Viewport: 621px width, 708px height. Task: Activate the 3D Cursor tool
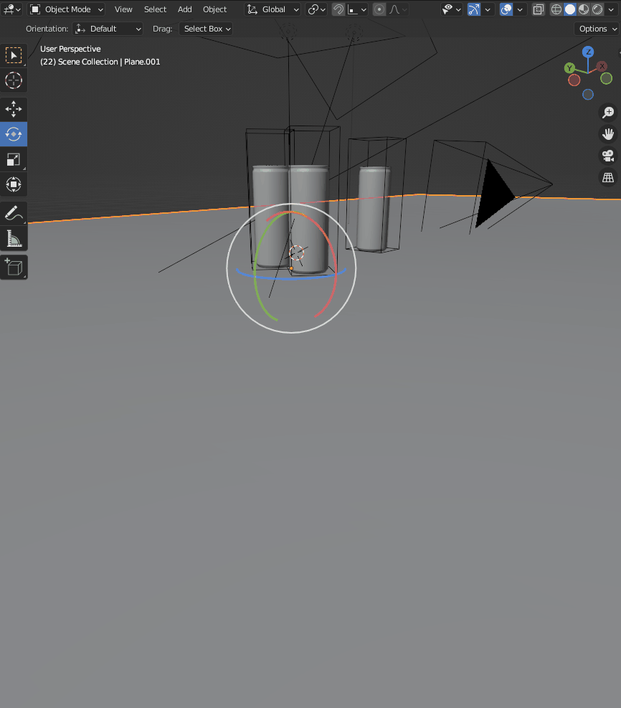14,80
